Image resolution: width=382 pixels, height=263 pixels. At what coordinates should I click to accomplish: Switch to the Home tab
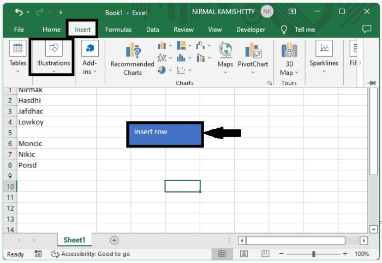coord(51,29)
